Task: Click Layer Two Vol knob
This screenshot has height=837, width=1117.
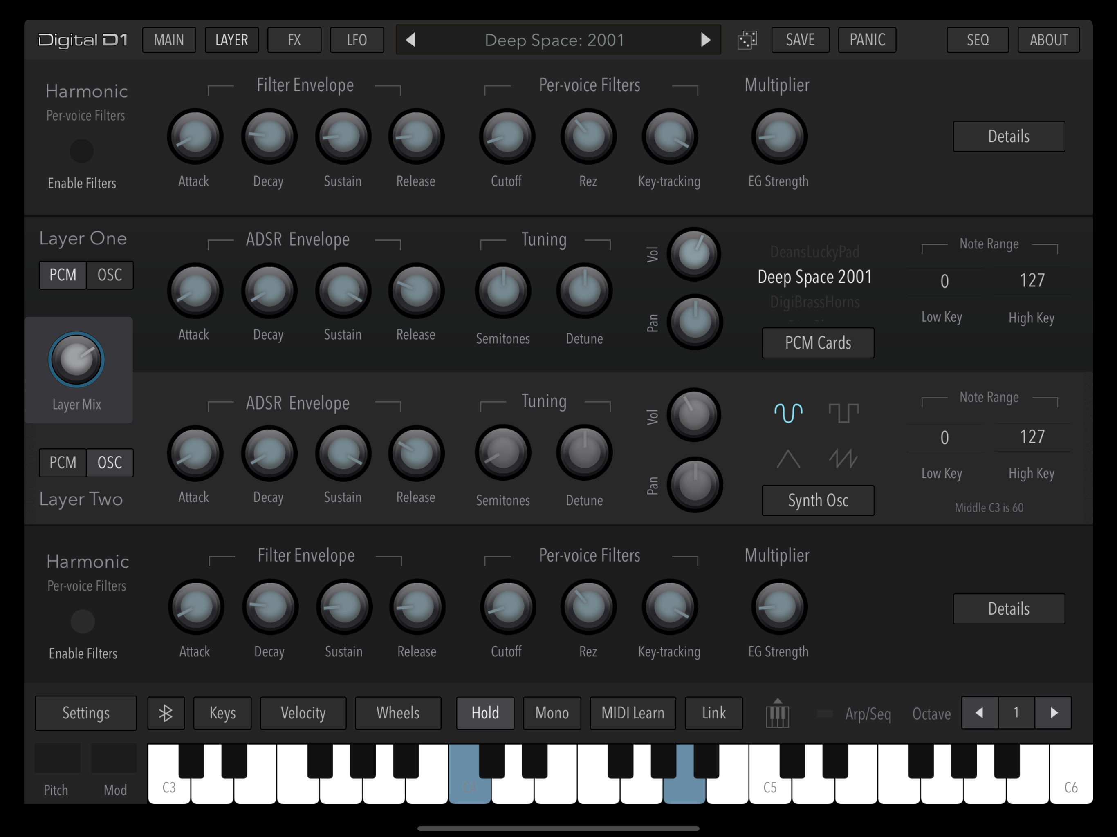Action: [x=694, y=415]
